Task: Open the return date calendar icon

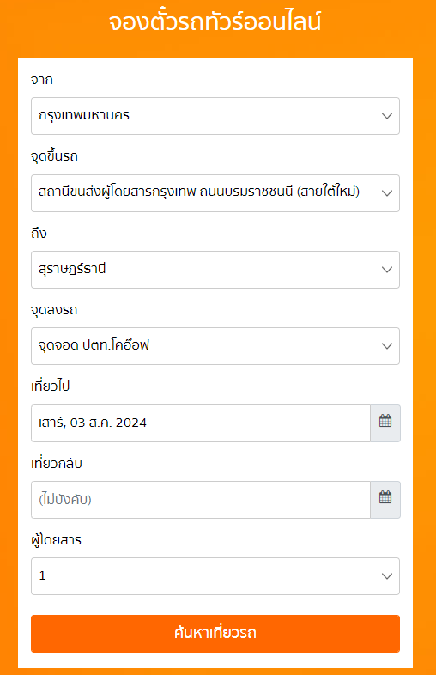Action: click(385, 499)
